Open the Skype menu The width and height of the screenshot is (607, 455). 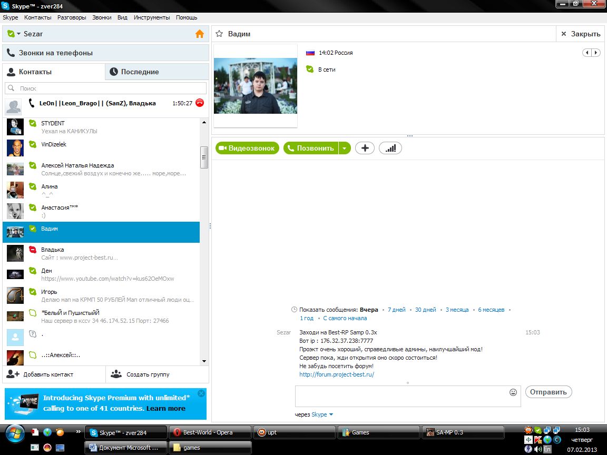[11, 17]
